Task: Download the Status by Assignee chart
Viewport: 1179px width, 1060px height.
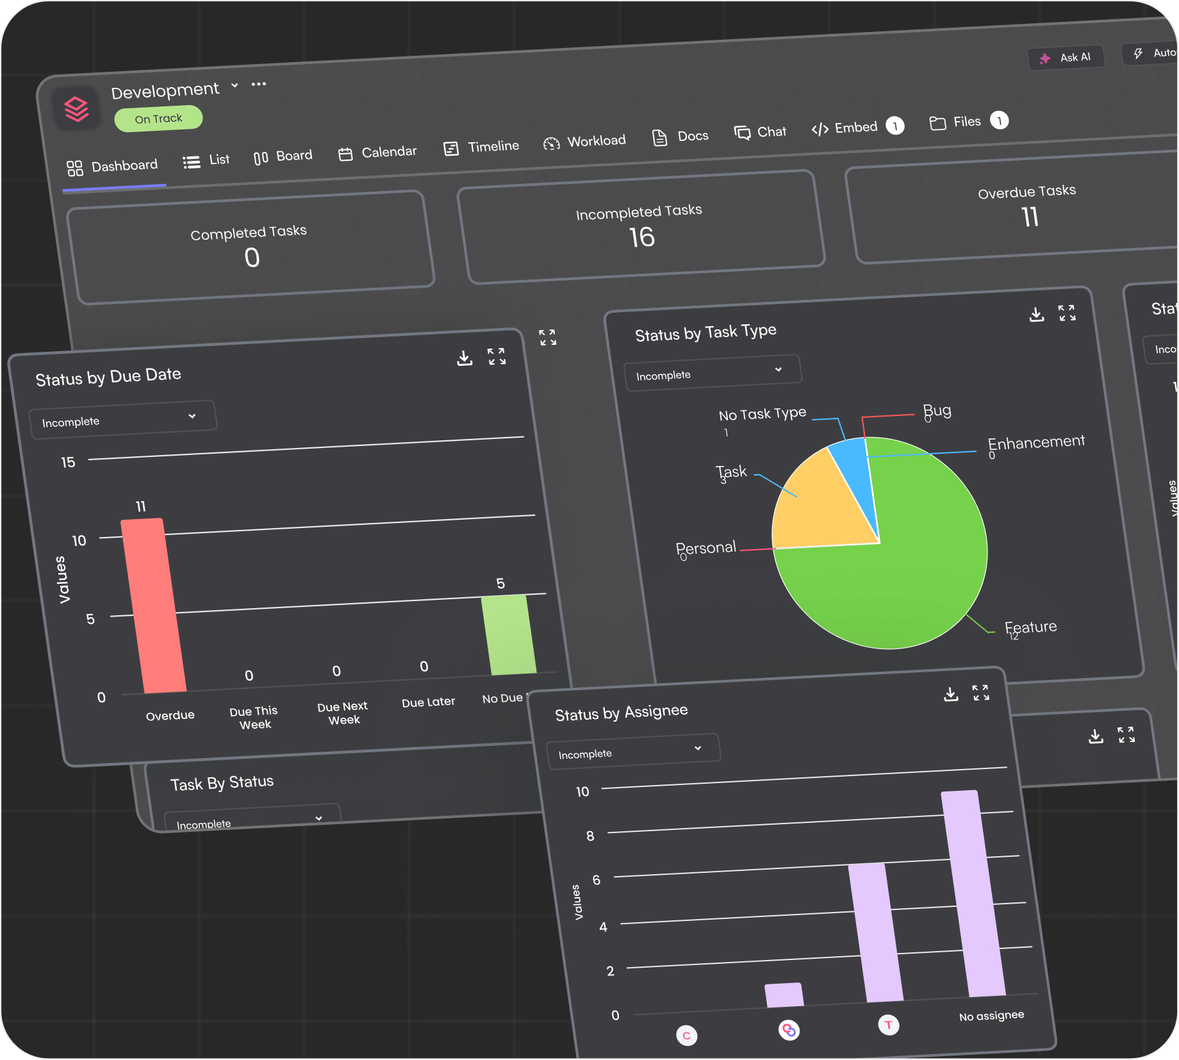Action: click(x=951, y=694)
